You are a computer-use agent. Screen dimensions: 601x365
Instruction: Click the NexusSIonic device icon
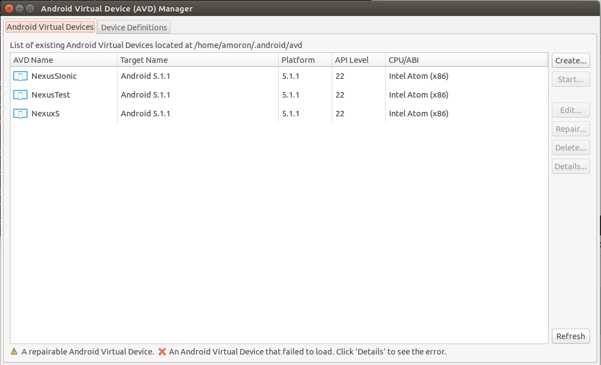pos(20,76)
